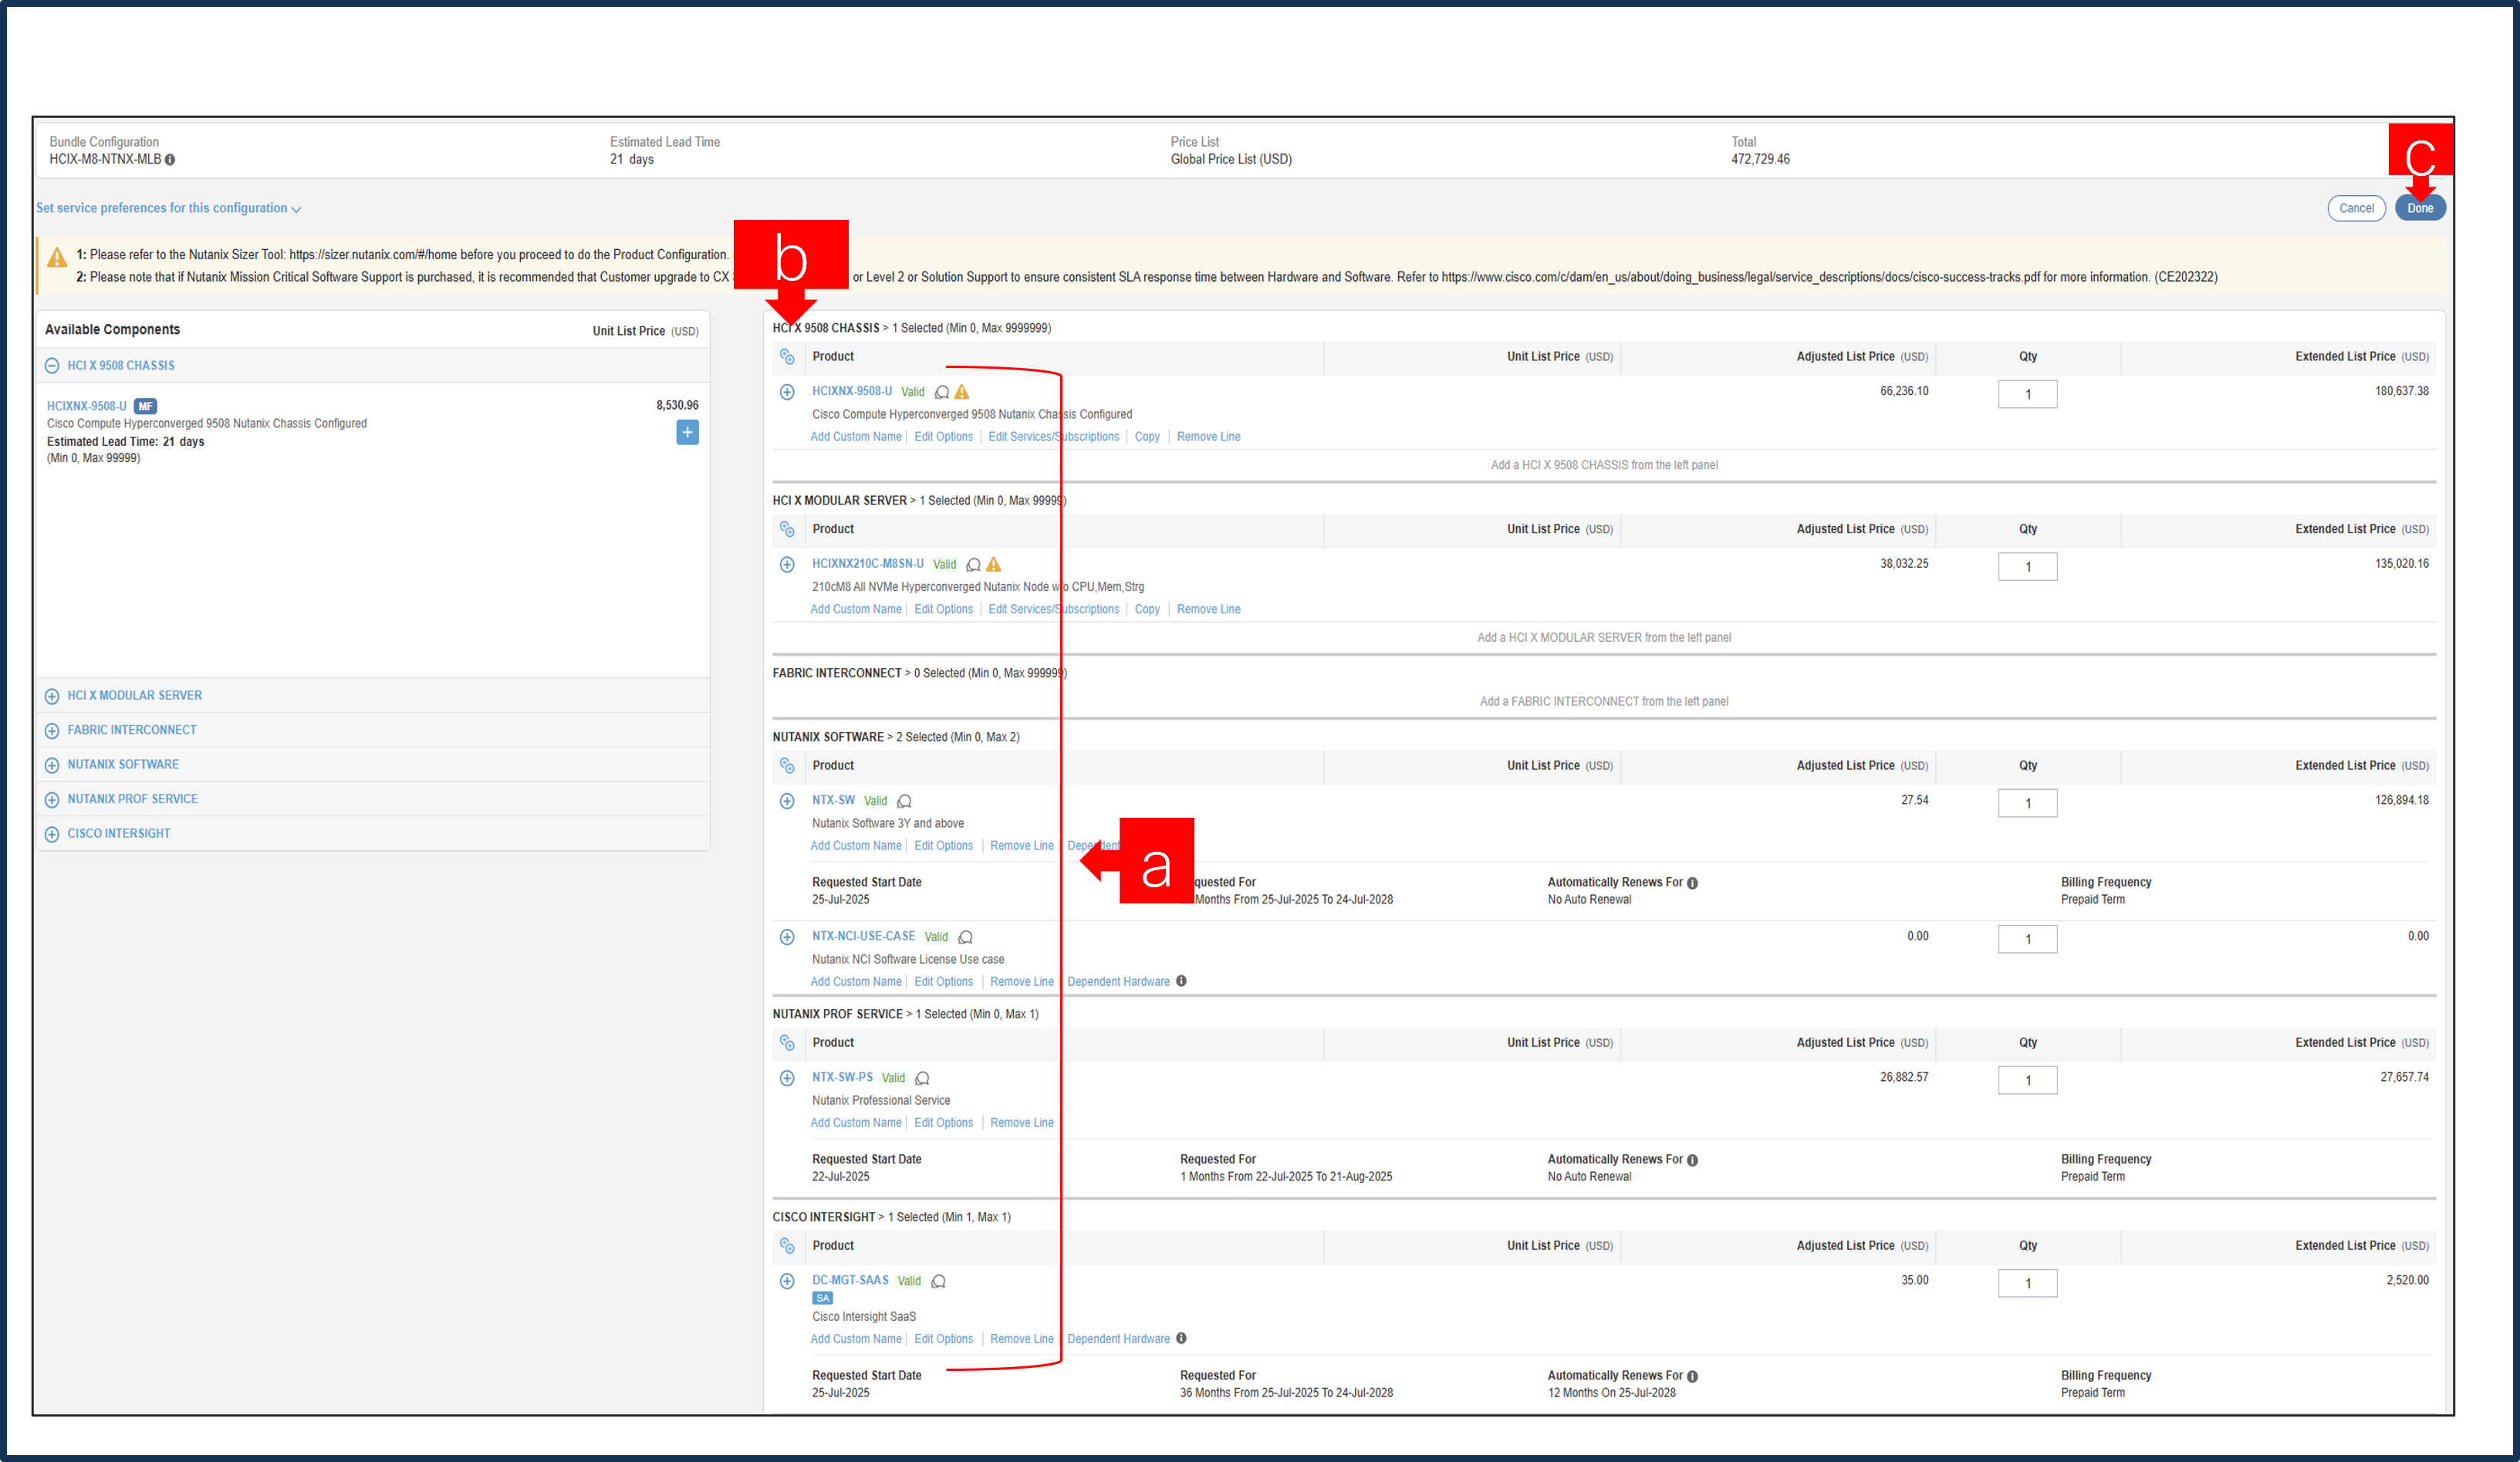The width and height of the screenshot is (2520, 1462).
Task: Click the link icon in the HCI X 9508 CHASSIS product header
Action: pyautogui.click(x=788, y=357)
